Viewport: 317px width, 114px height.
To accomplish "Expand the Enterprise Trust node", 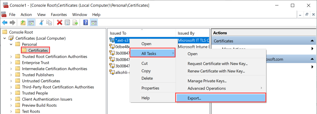I will coord(11,63).
